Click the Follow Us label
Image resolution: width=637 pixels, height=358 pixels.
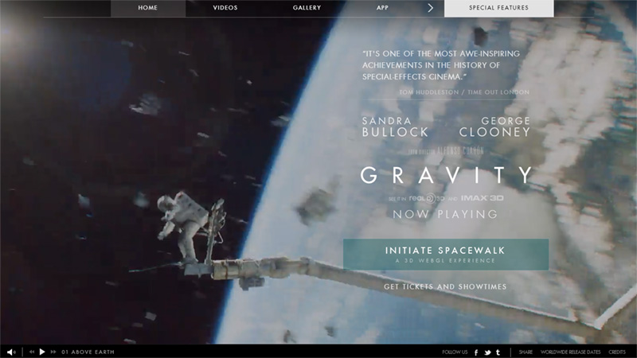click(x=455, y=352)
